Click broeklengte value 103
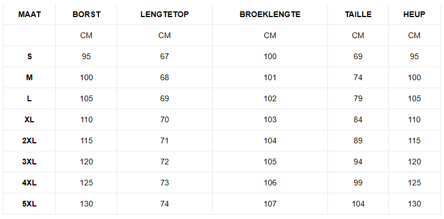 (x=270, y=119)
